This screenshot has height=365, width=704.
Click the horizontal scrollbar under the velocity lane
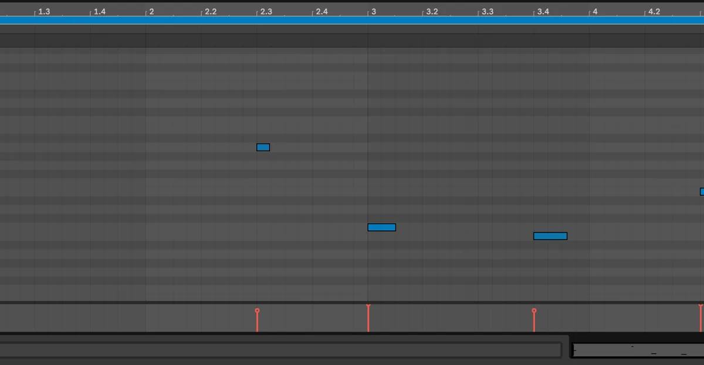click(280, 350)
